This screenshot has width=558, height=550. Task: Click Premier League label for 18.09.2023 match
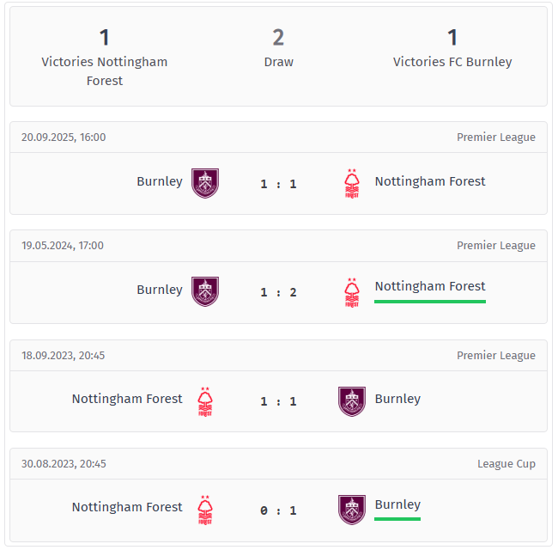496,356
